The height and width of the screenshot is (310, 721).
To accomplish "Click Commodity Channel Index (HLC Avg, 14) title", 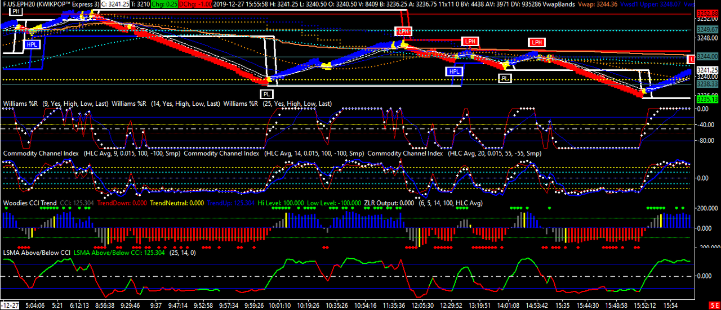I will [274, 153].
